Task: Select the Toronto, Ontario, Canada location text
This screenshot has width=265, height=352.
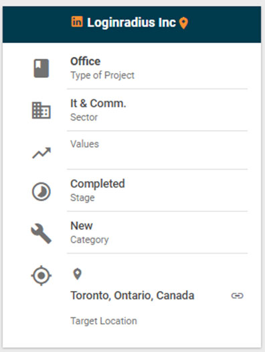Action: [132, 296]
